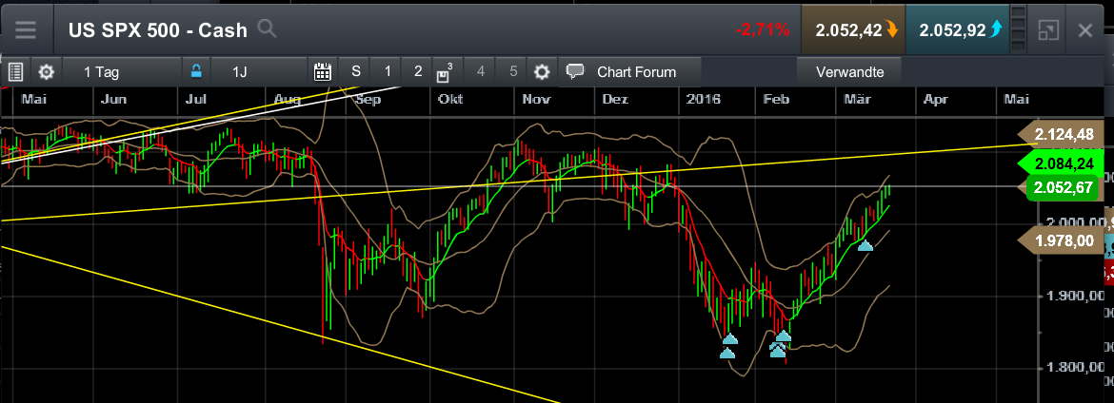Click the US SPX 500 - Cash title
1114x403 pixels.
[x=158, y=29]
